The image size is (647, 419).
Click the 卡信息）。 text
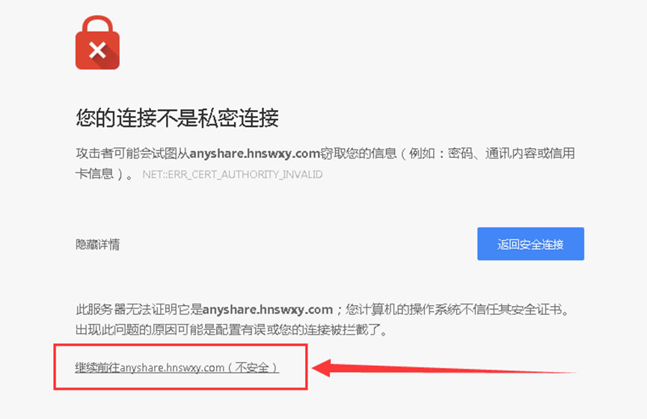click(104, 174)
